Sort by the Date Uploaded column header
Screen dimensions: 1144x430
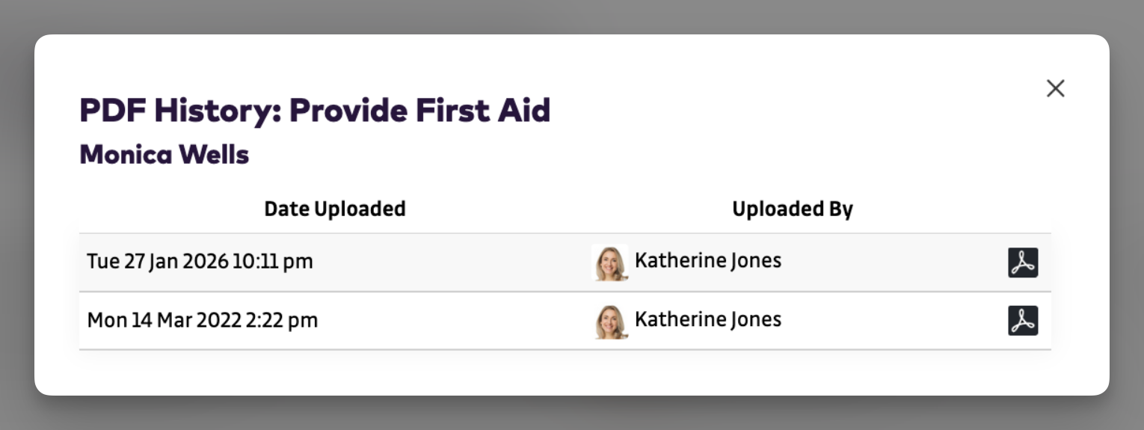point(334,209)
